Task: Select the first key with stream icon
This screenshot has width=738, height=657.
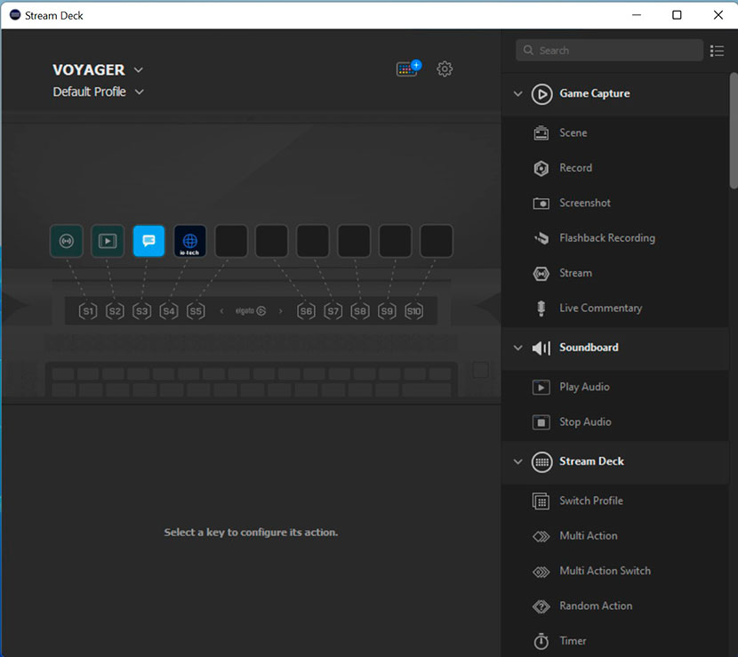Action: tap(67, 241)
